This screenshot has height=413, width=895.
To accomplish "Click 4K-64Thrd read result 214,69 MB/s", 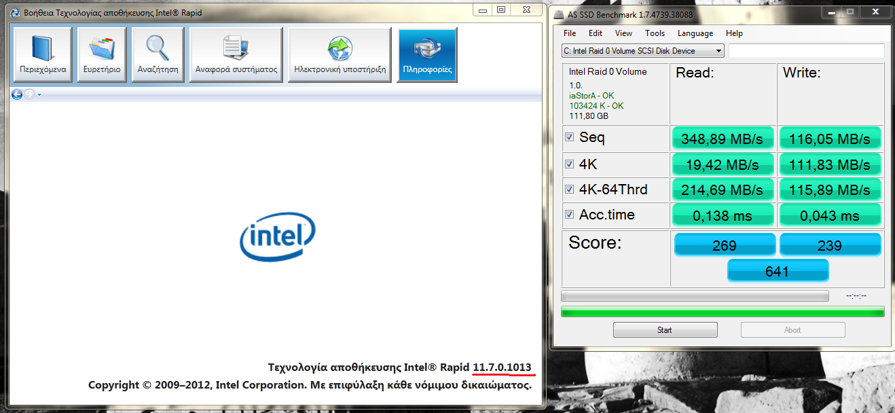I will 723,190.
